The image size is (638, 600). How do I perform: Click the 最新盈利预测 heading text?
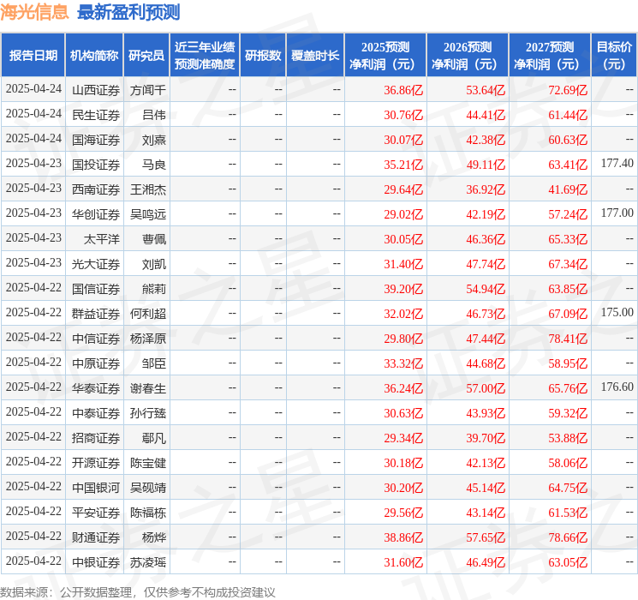(128, 12)
